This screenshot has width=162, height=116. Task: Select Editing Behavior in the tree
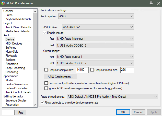click(x=14, y=96)
